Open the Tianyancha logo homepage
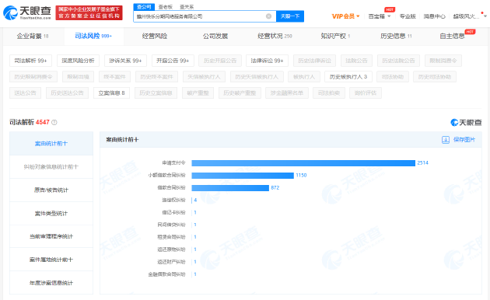Viewport: 490px width, 300px height. 27,12
